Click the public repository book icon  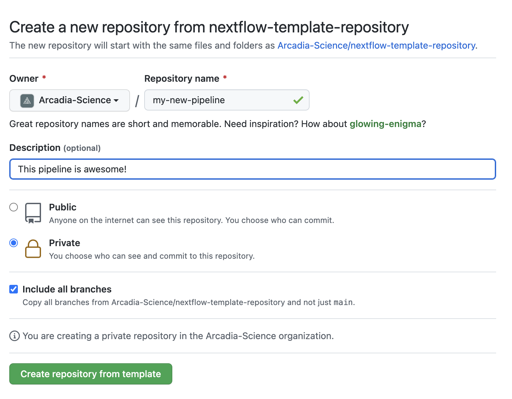[33, 213]
